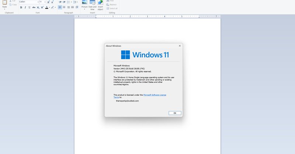
Task: Click the 'Microsoft Corporation. All rights reserved' line
Action: pyautogui.click(x=132, y=71)
